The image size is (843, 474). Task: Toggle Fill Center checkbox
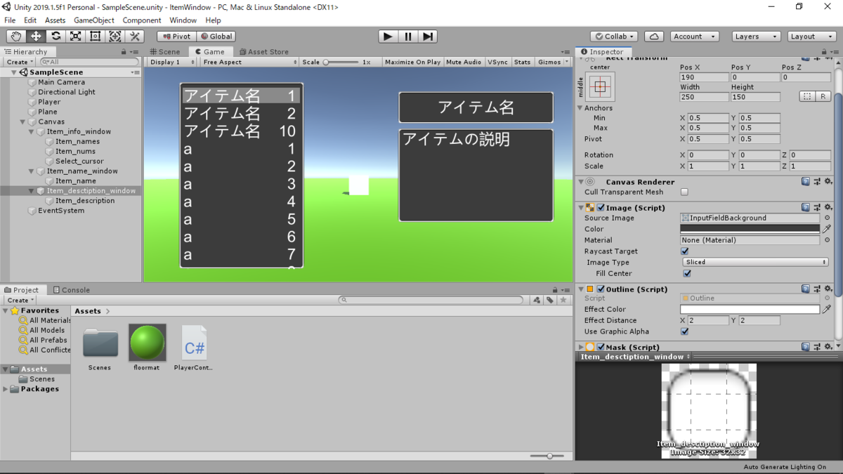[x=688, y=274]
